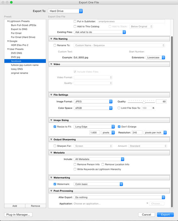This screenshot has width=178, height=221.
Task: Collapse the Metadata section
Action: (51, 152)
